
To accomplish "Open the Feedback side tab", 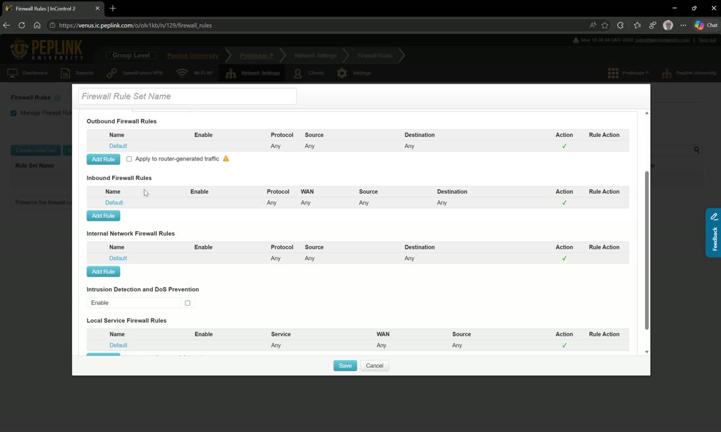I will click(x=714, y=233).
